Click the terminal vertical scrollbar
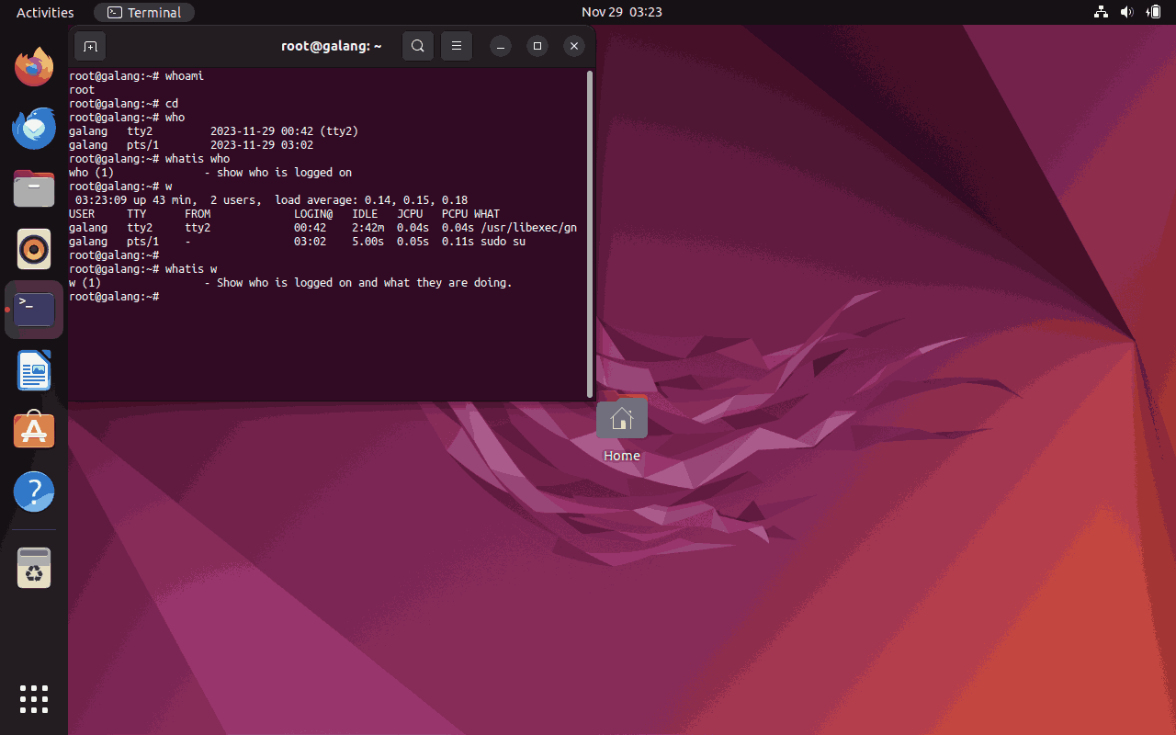 pyautogui.click(x=590, y=234)
